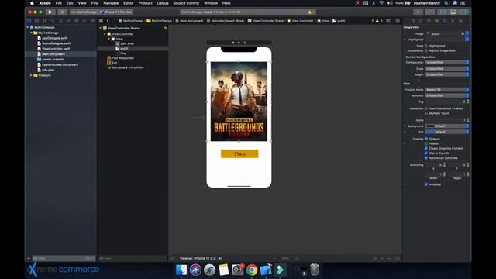The height and width of the screenshot is (279, 496).
Task: Open the Editor menu
Action: pyautogui.click(x=128, y=3)
